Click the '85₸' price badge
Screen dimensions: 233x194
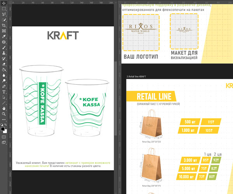206,160
